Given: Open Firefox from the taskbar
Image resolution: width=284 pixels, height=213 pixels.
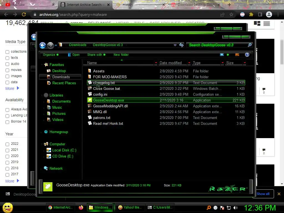Looking at the screenshot, I should [81, 207].
